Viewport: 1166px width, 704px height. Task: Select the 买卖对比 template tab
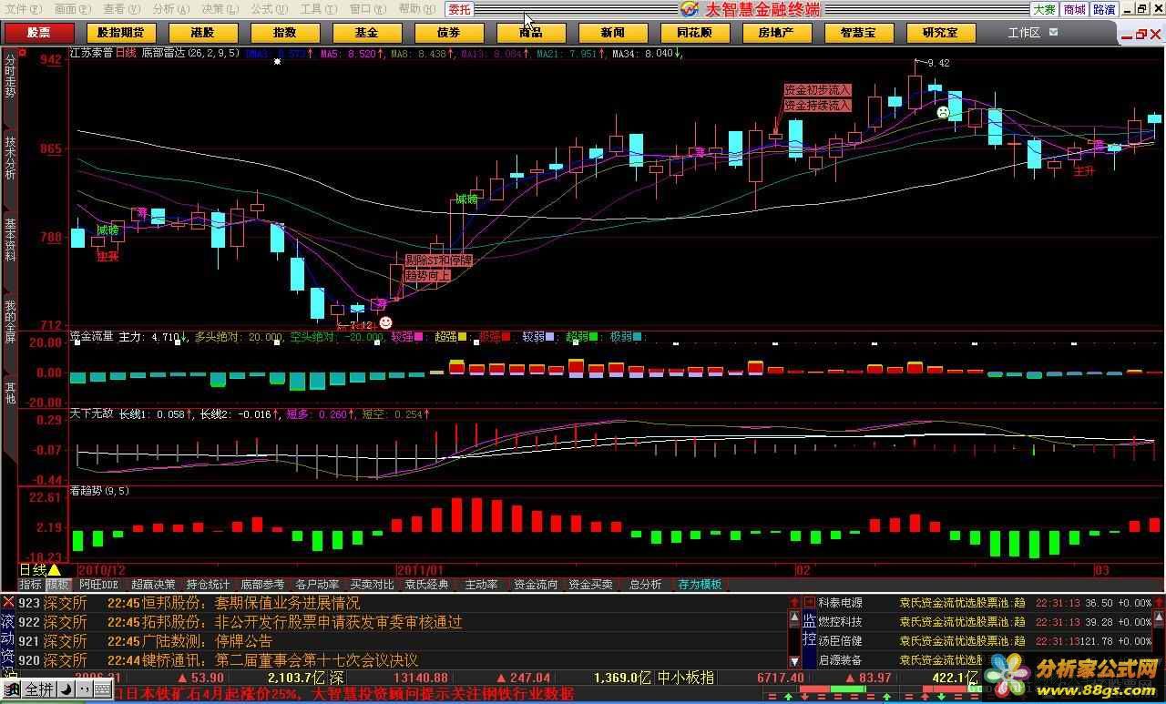click(372, 585)
